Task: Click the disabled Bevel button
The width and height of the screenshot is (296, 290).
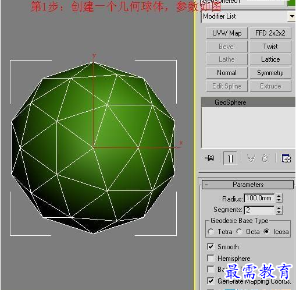Action: coord(227,47)
